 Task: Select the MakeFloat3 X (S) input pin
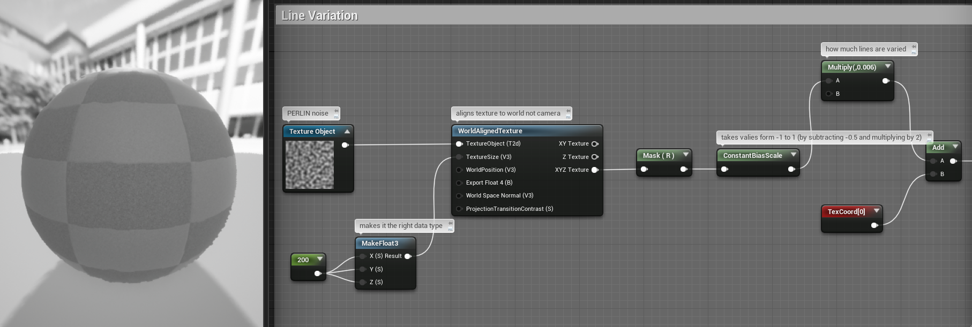tap(363, 256)
